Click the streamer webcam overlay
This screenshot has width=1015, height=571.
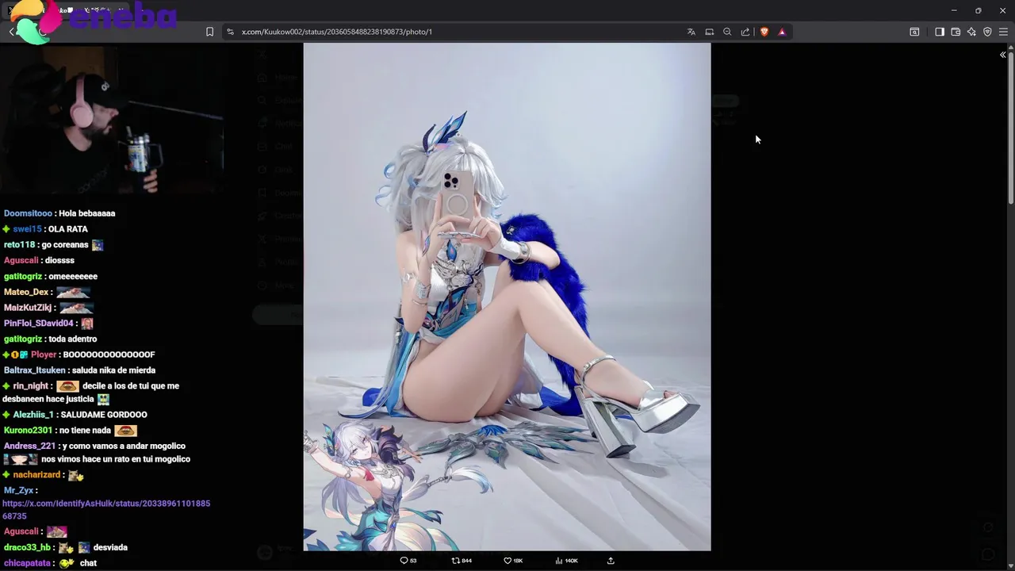(111, 121)
